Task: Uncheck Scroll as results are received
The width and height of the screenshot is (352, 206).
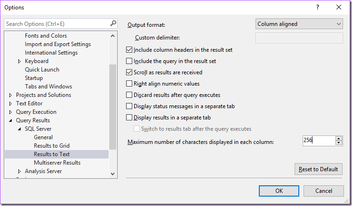Action: tap(129, 72)
